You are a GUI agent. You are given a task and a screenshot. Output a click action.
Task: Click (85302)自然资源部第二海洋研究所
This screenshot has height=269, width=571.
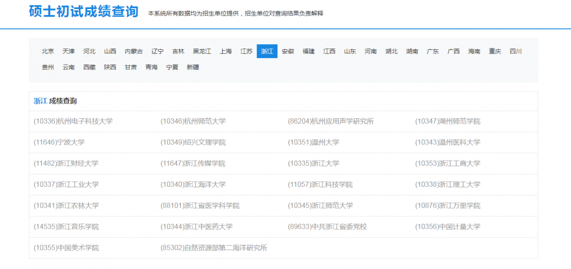coord(214,248)
